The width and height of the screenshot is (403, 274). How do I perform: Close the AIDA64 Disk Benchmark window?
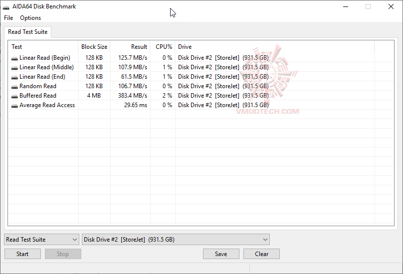tap(391, 6)
